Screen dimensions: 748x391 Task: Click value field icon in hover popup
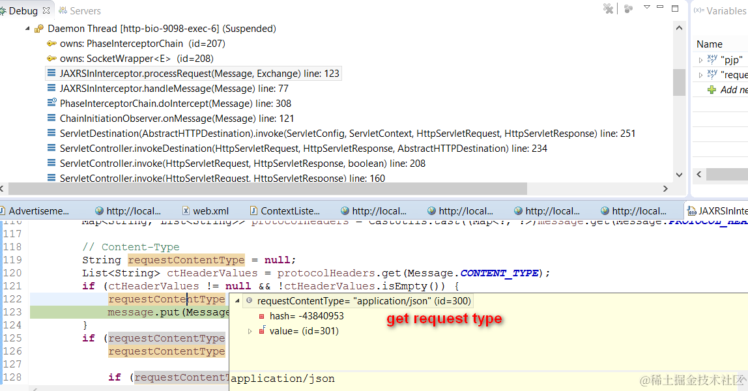pyautogui.click(x=262, y=330)
